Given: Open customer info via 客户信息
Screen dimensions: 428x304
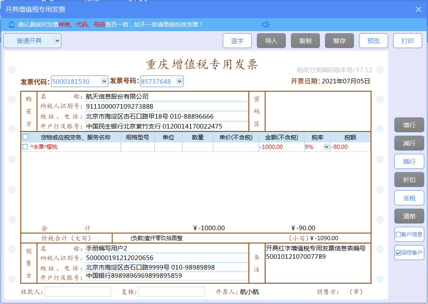Looking at the screenshot, I should click(409, 234).
